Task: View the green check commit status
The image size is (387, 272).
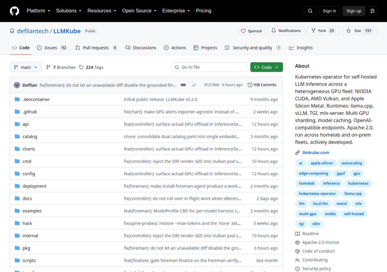Action: [x=194, y=85]
